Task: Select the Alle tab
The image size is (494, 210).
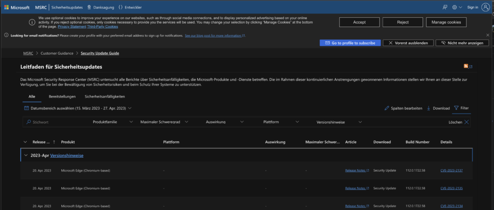Action: click(x=32, y=97)
